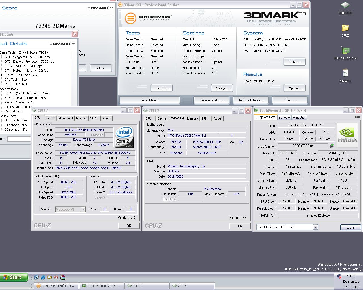Switch to TechPowerUp GPU-Z taskbar button
The height and width of the screenshot is (290, 363).
click(102, 286)
